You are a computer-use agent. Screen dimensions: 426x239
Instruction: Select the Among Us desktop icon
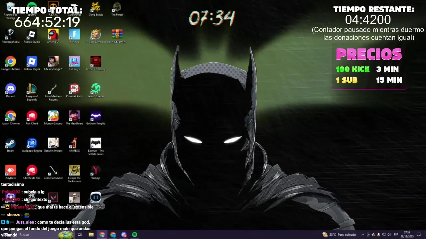(53, 36)
